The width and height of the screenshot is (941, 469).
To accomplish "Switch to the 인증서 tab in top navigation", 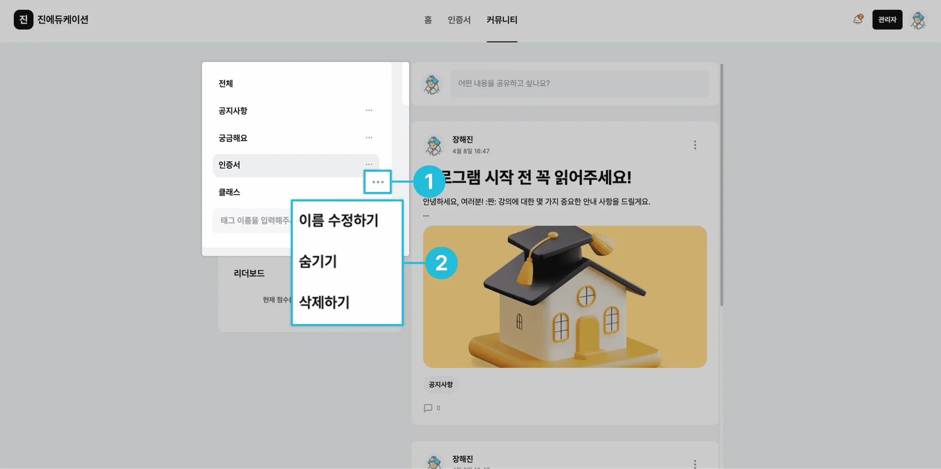I will 459,20.
